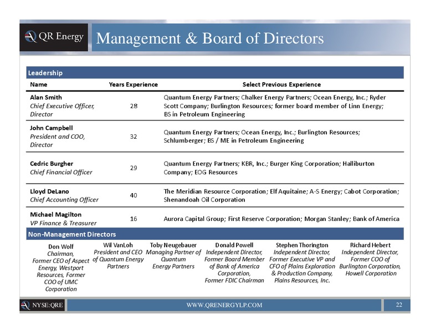Viewport: 430px width, 333px height.
Task: Select the name John Campbell
Action: [52, 128]
